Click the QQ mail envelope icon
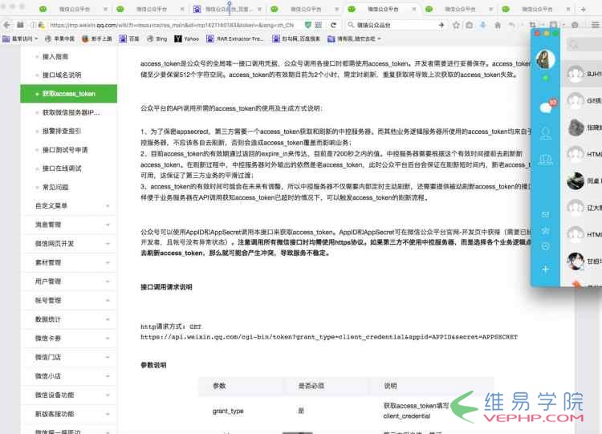 [x=545, y=214]
